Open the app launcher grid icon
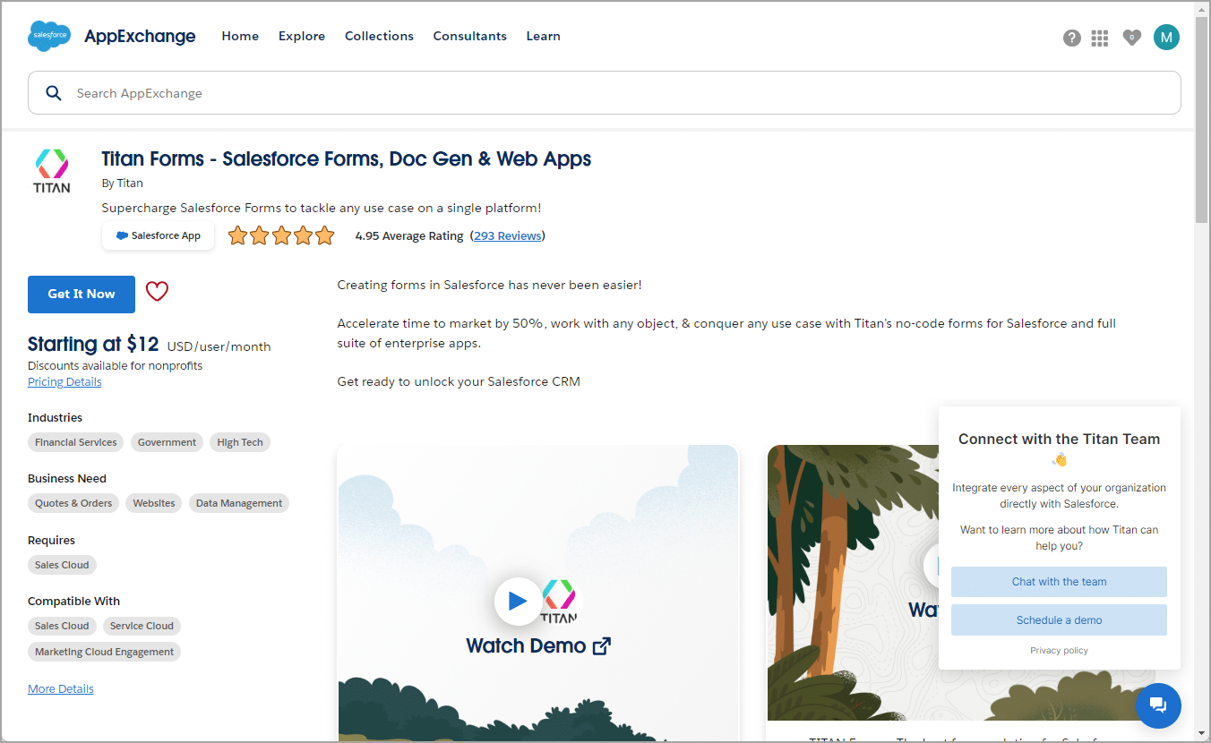Viewport: 1211px width, 743px height. (x=1100, y=38)
